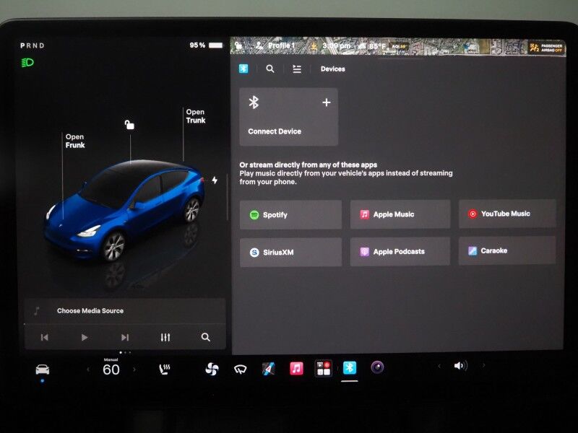The image size is (578, 433).
Task: Open climate fan icon
Action: pyautogui.click(x=212, y=369)
